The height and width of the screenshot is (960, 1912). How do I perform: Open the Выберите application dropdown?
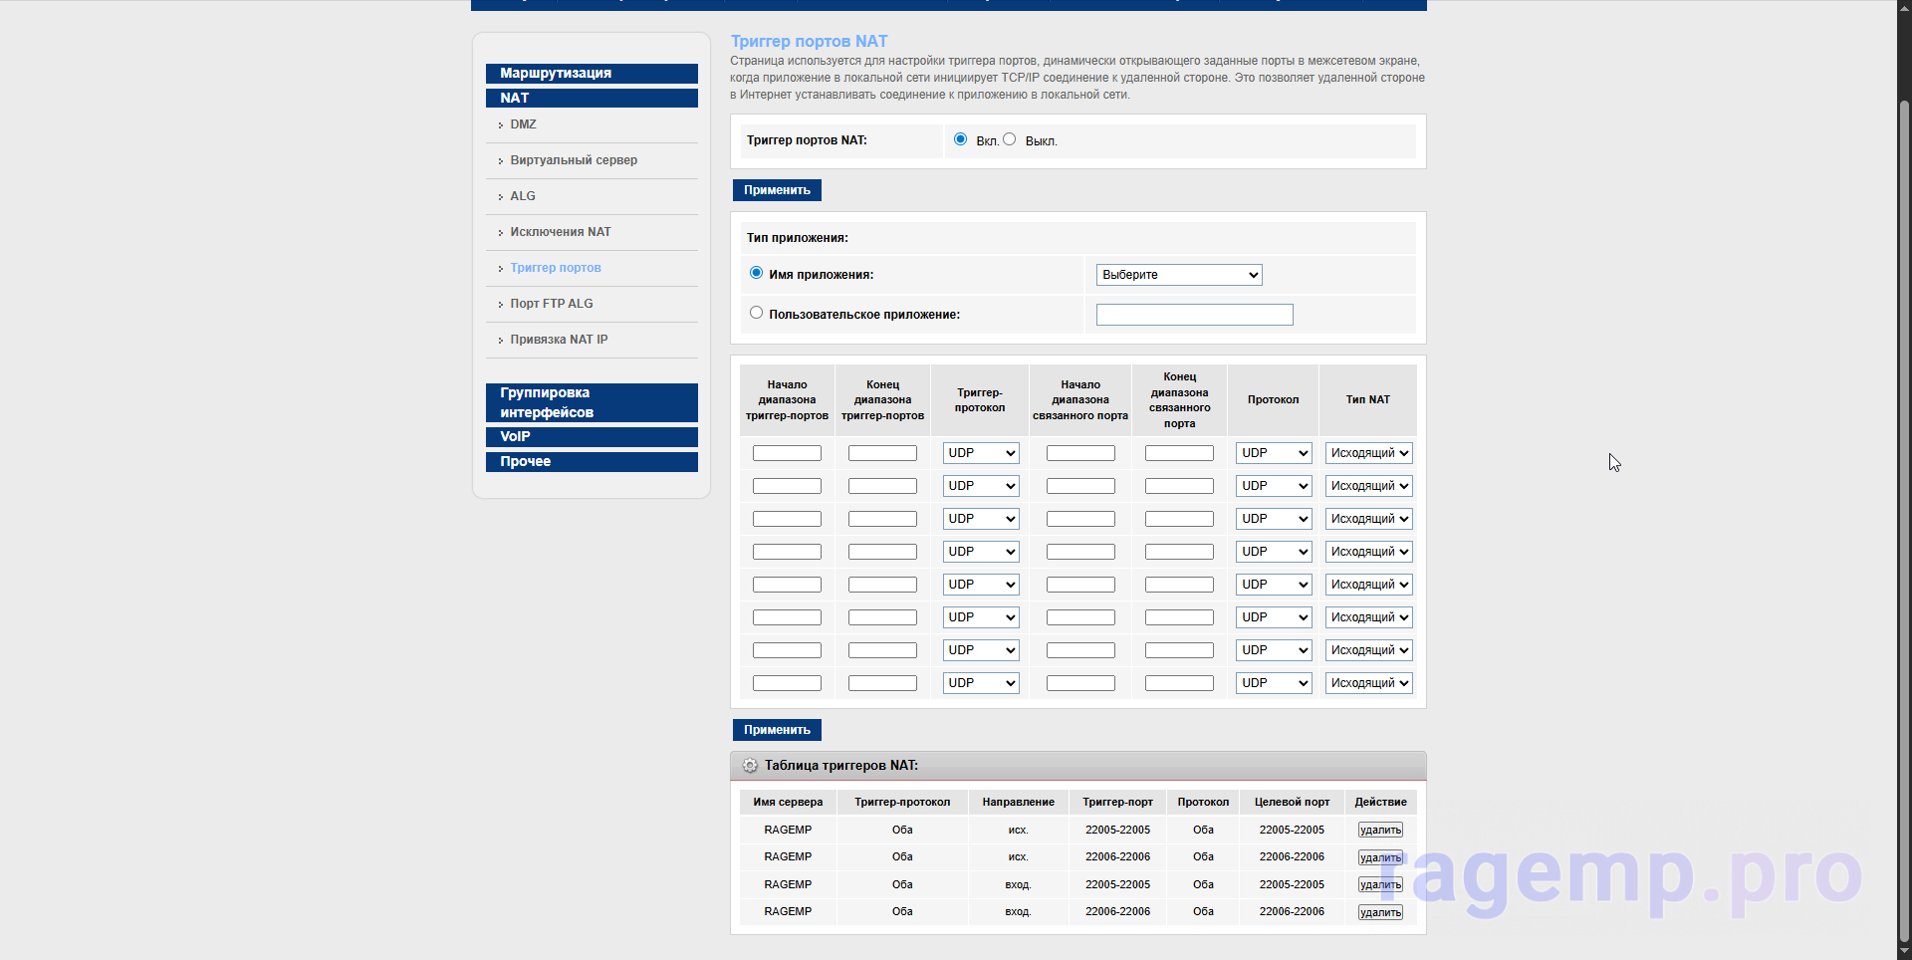pos(1179,275)
